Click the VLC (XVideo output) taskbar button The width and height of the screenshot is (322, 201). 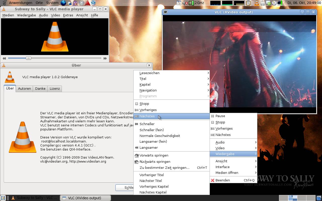coord(85,198)
